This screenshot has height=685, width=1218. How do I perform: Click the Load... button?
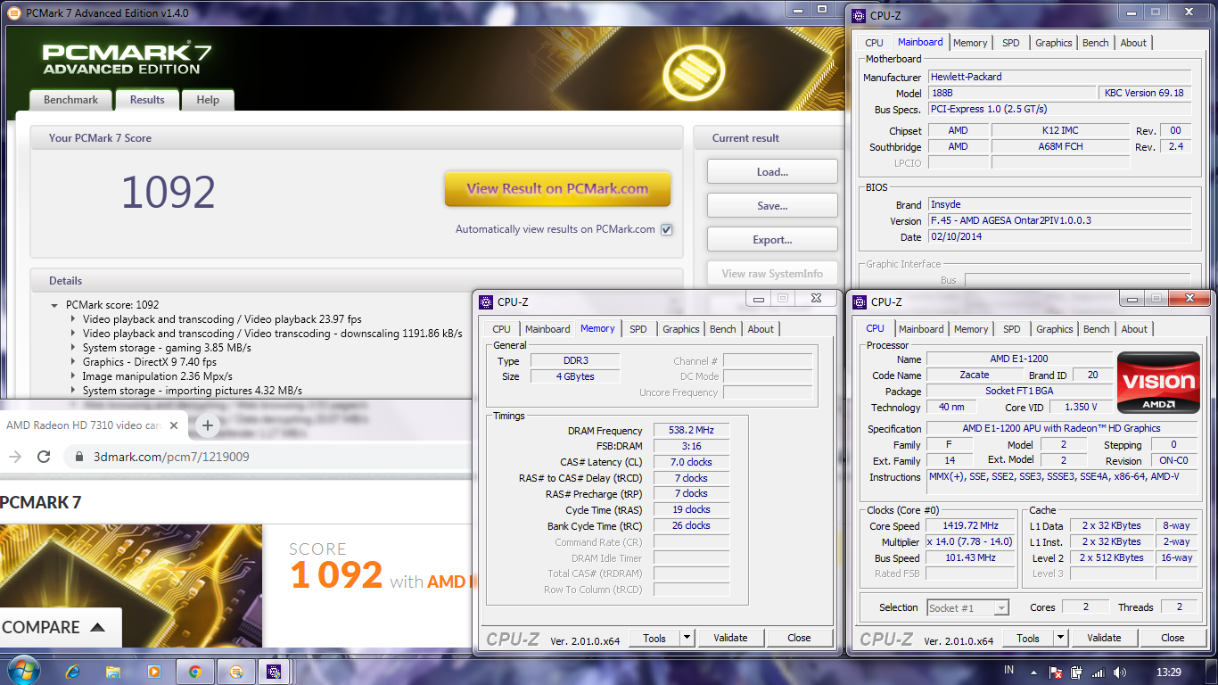click(772, 172)
